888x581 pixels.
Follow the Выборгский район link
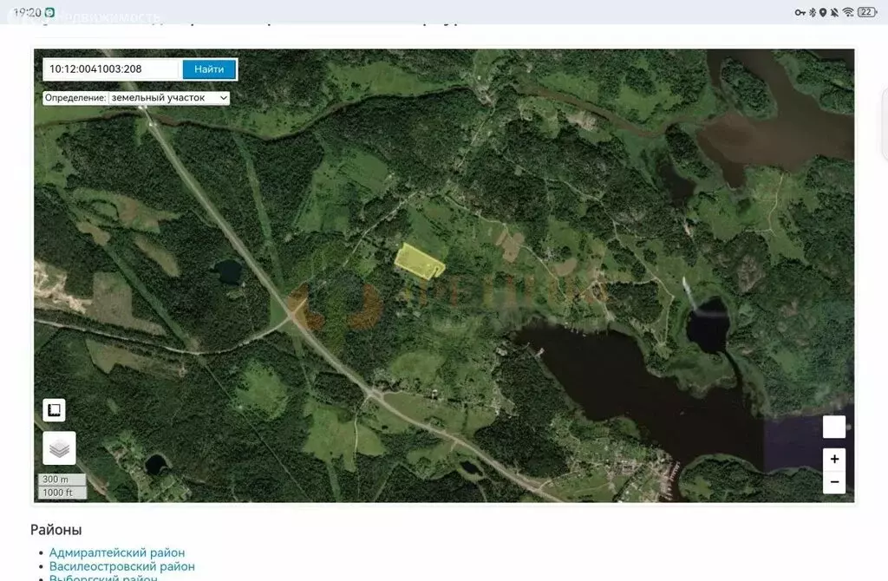coord(103,578)
